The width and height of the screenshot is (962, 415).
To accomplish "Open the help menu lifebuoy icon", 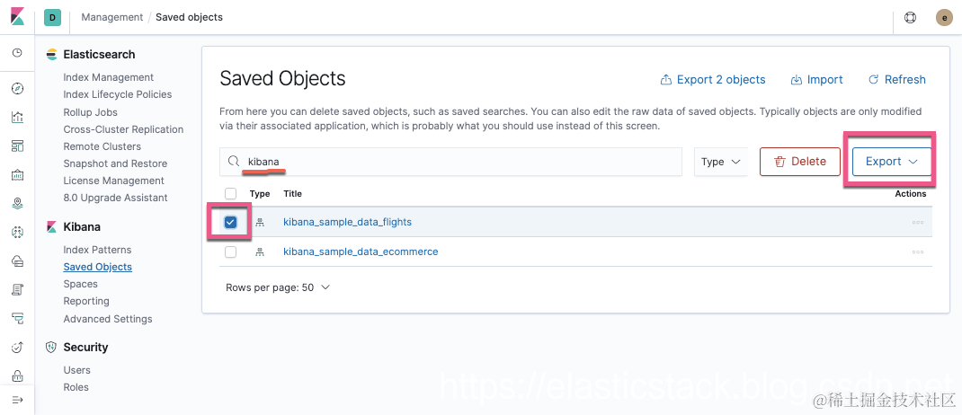I will tap(911, 17).
